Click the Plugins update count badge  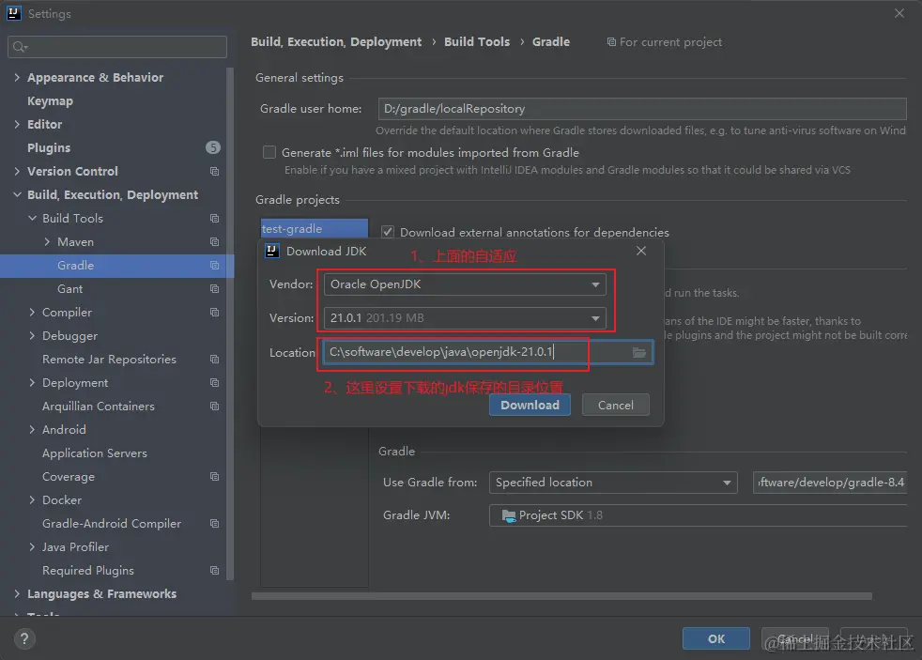point(213,147)
